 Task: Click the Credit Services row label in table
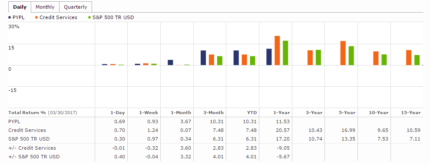coord(27,130)
